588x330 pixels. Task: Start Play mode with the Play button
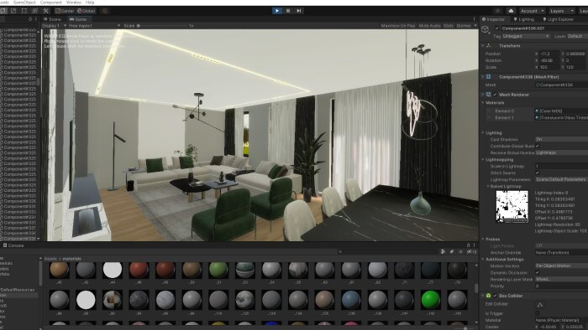click(277, 11)
